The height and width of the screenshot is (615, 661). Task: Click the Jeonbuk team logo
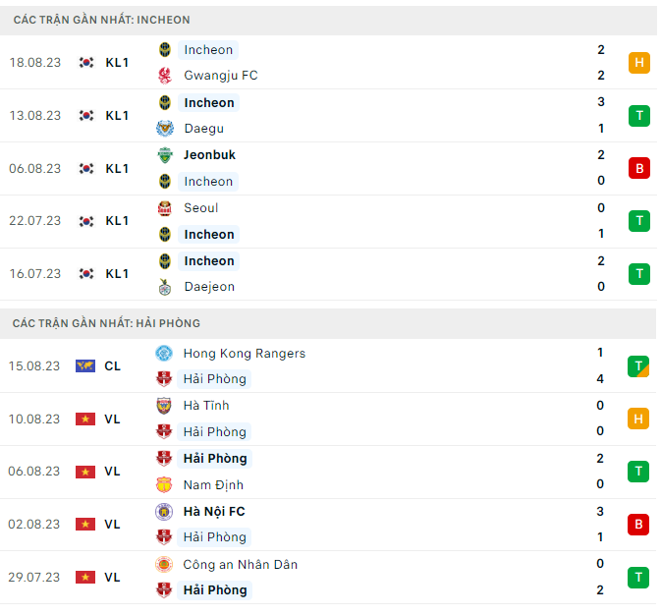(x=164, y=155)
